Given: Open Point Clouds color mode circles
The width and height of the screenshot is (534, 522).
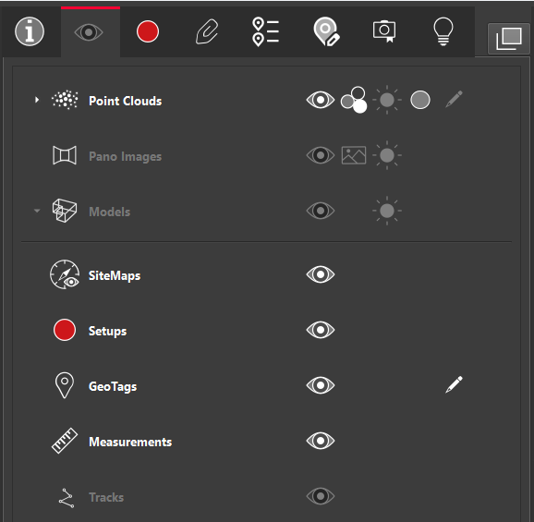Looking at the screenshot, I should [x=354, y=100].
